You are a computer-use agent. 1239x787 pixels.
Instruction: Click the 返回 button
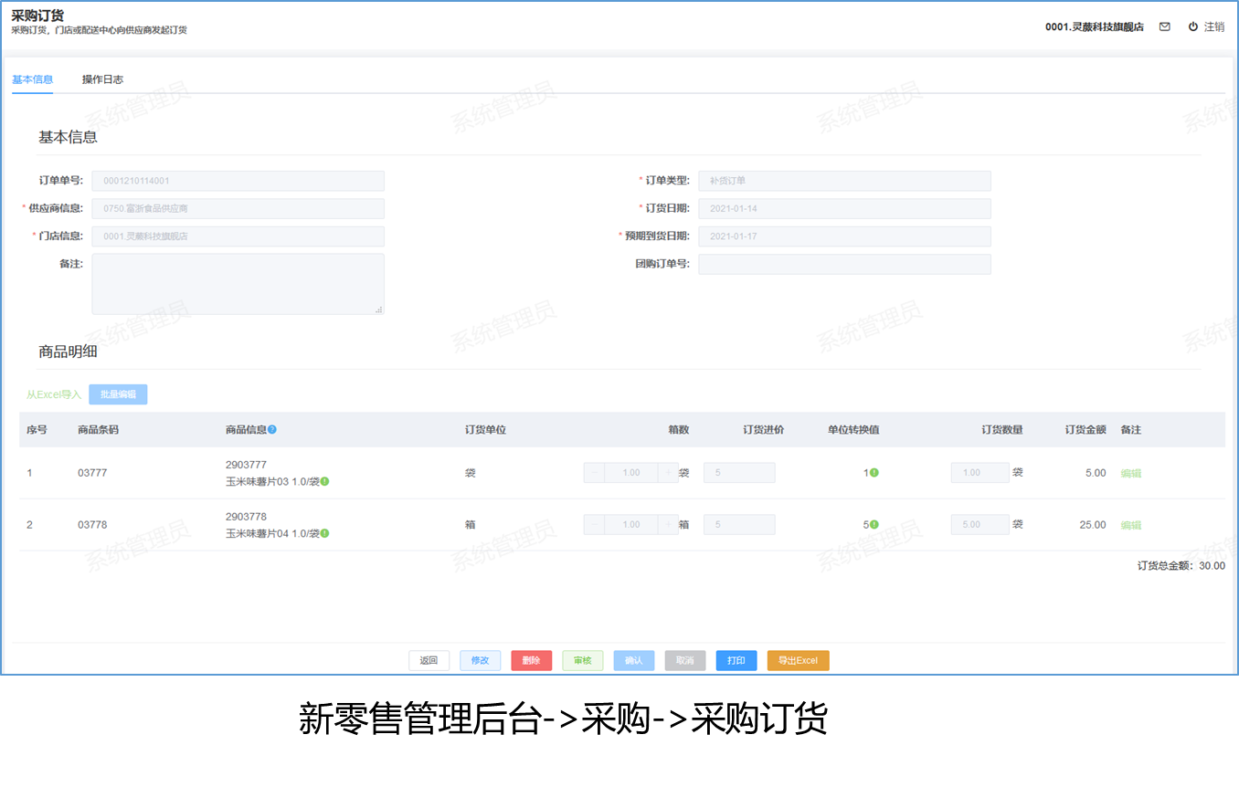(x=429, y=661)
